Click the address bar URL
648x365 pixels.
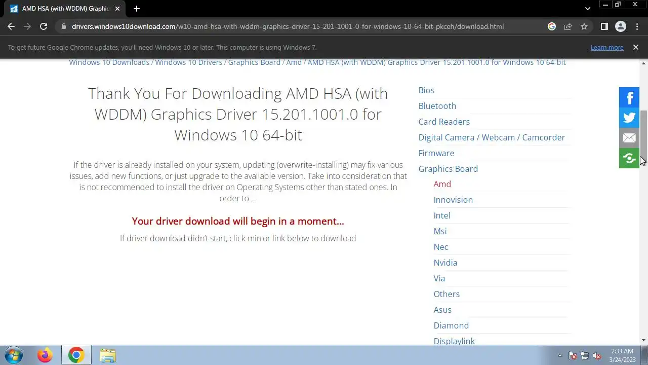(288, 26)
